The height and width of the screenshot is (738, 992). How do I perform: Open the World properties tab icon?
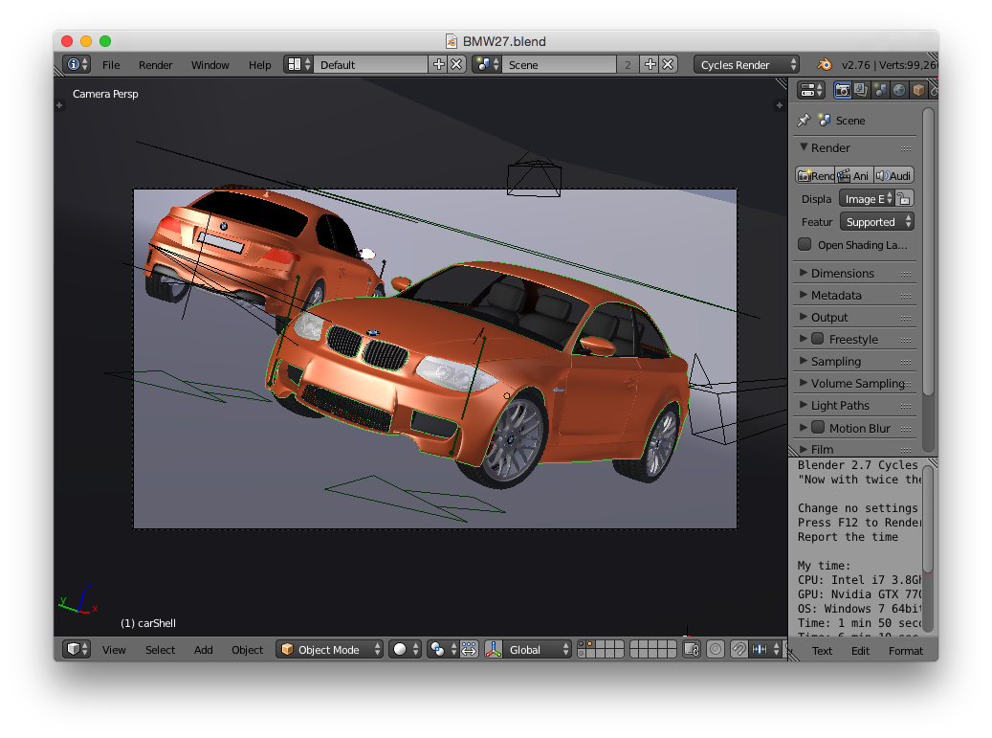click(899, 90)
